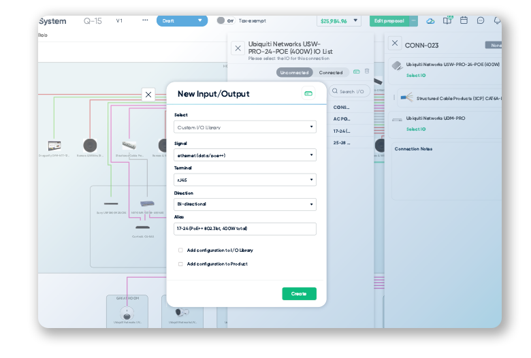Open the Signal dropdown showing ethernet
Screen dimensions: 531x358
coord(245,155)
